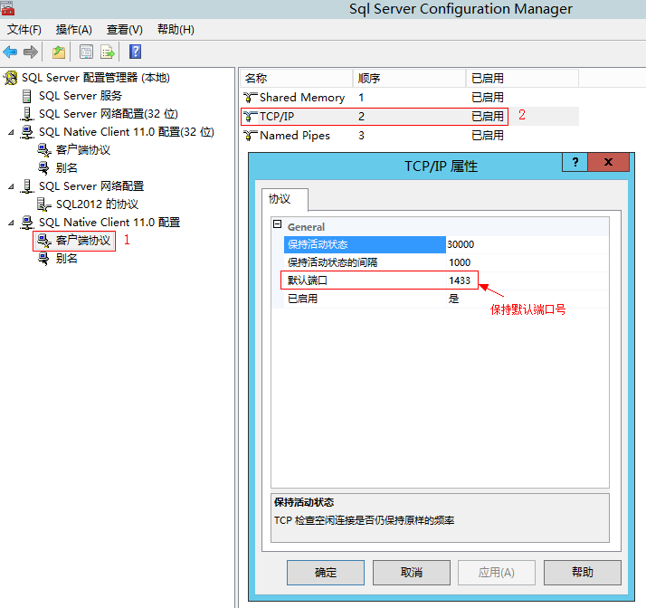Click the SQL Server 服务 icon
Viewport: 646px width, 608px height.
pos(27,96)
